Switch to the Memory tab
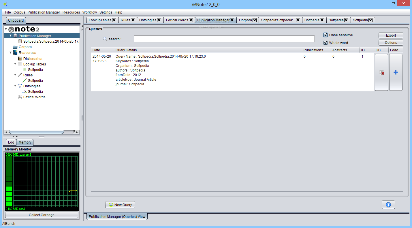This screenshot has width=412, height=228. (25, 142)
